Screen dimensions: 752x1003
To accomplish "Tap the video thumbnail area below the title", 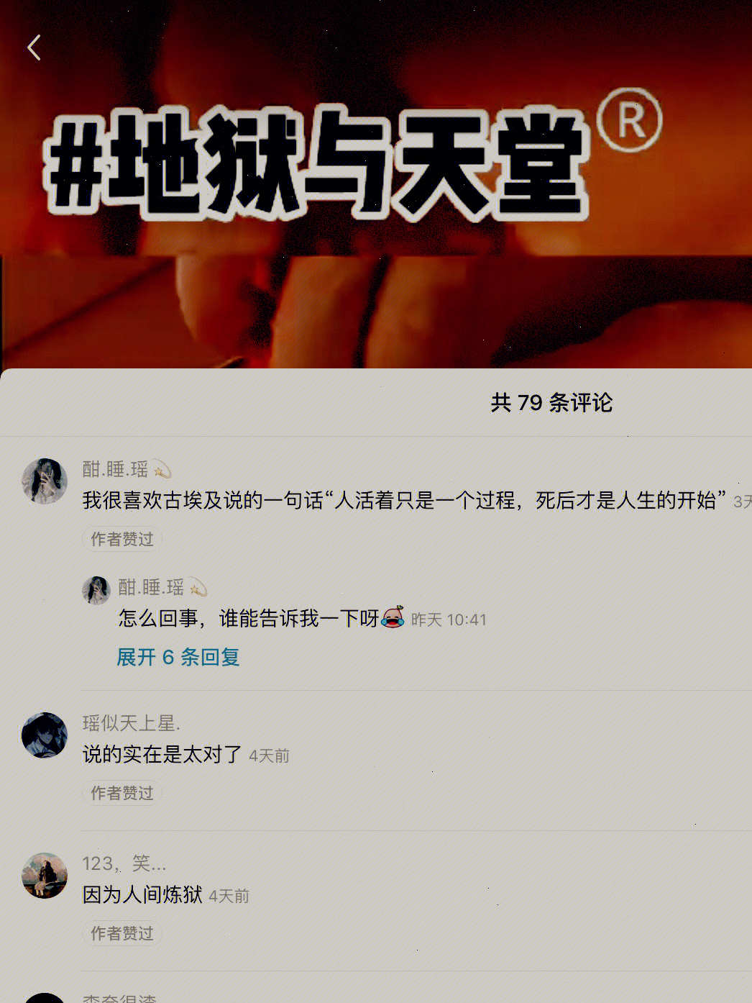I will click(376, 309).
